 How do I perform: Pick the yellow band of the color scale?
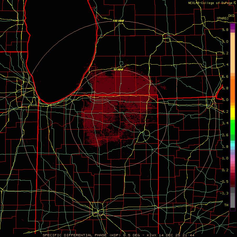pyautogui.click(x=233, y=113)
